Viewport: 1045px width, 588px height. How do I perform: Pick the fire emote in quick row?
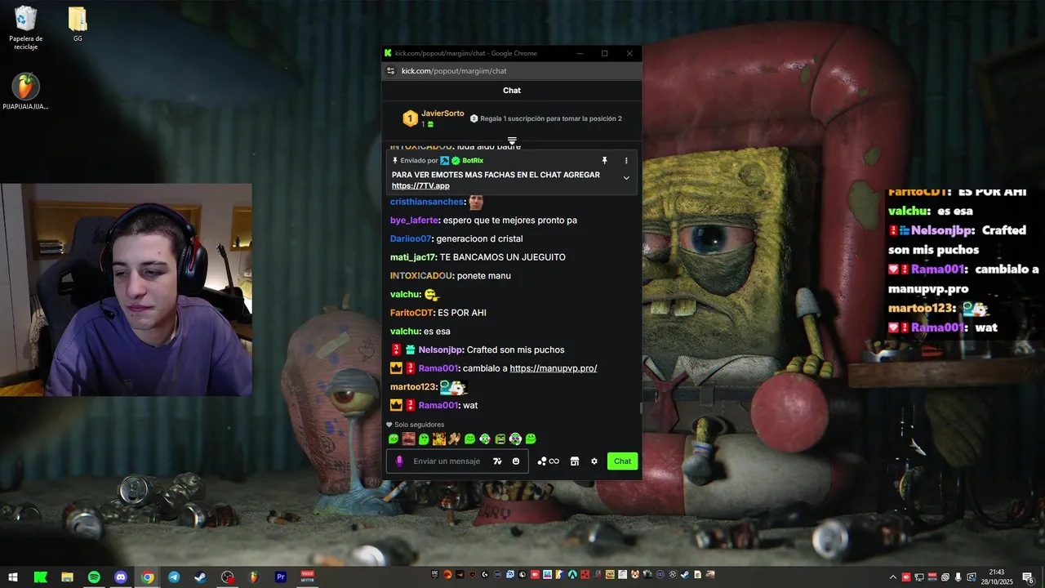[438, 439]
